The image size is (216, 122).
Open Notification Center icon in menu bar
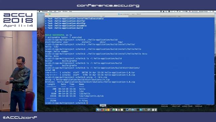(x=213, y=12)
